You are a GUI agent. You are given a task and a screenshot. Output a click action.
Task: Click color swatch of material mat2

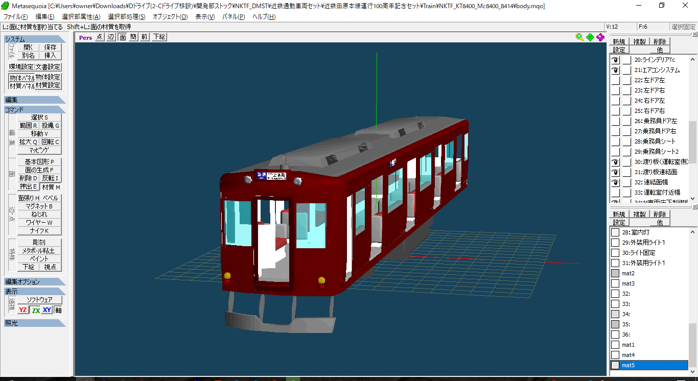click(x=615, y=273)
